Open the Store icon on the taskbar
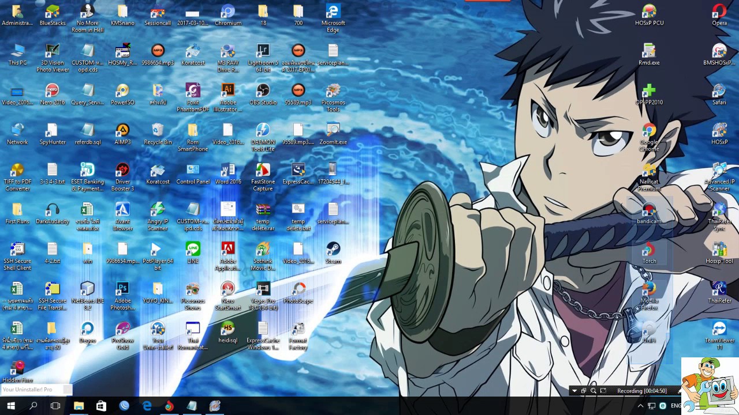This screenshot has height=415, width=739. (x=101, y=406)
